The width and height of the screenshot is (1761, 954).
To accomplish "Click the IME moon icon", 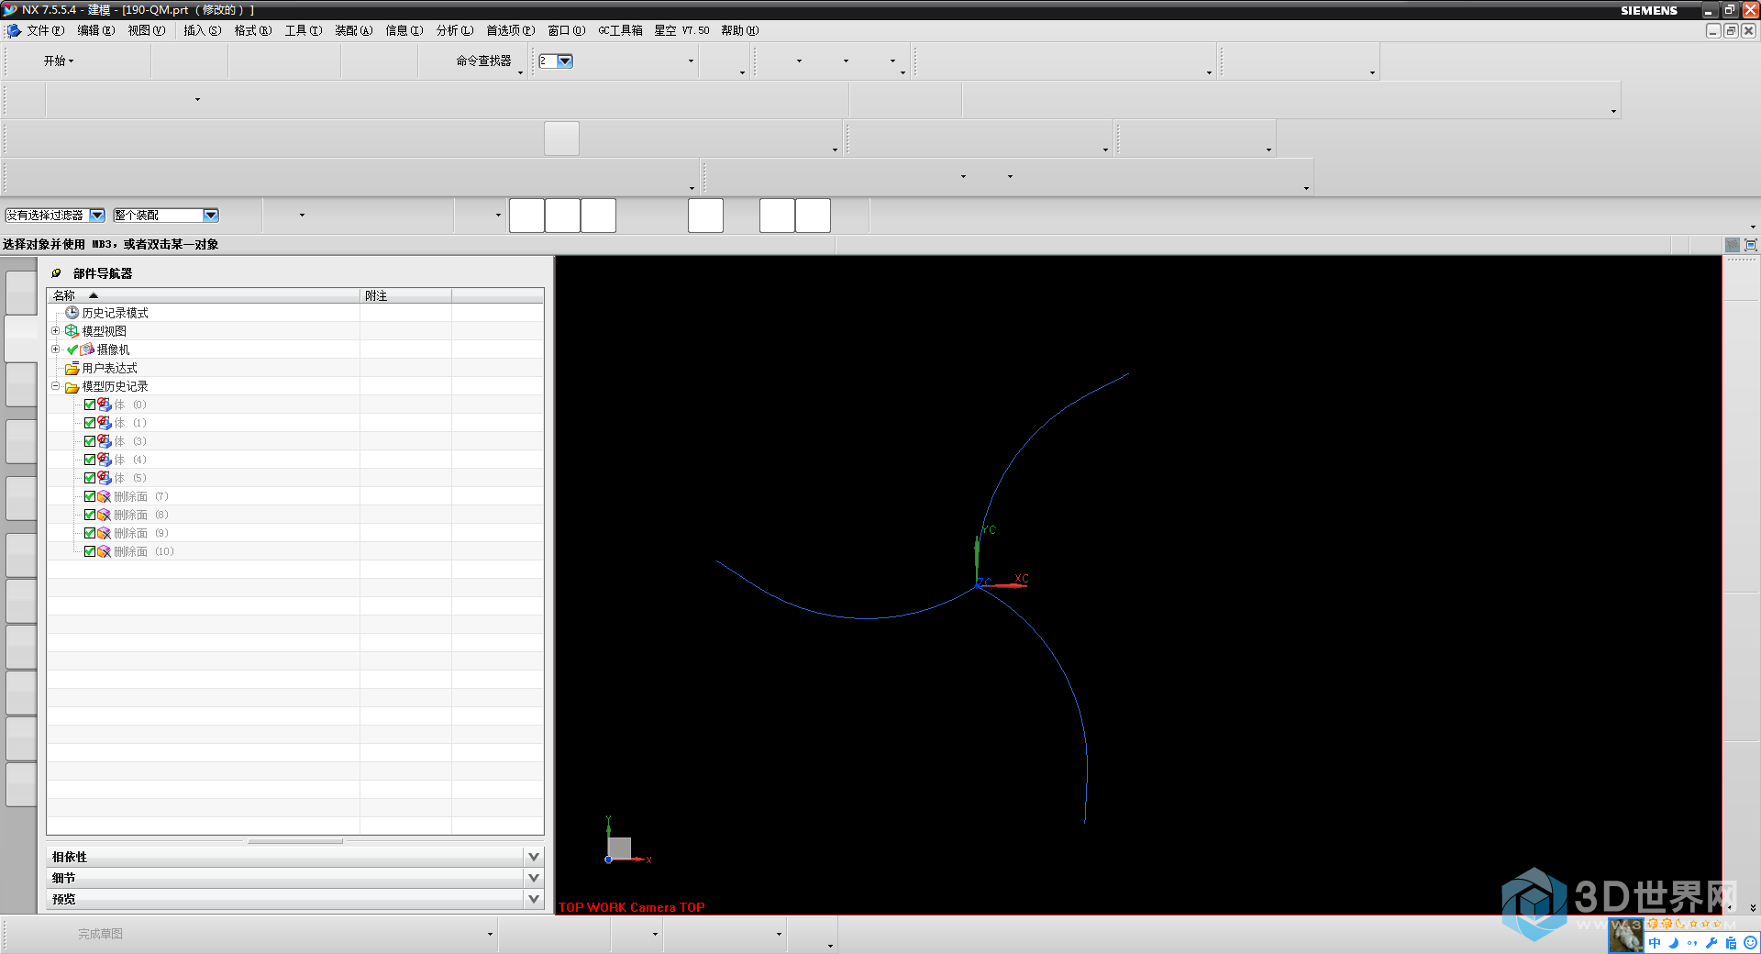I will pos(1674,943).
